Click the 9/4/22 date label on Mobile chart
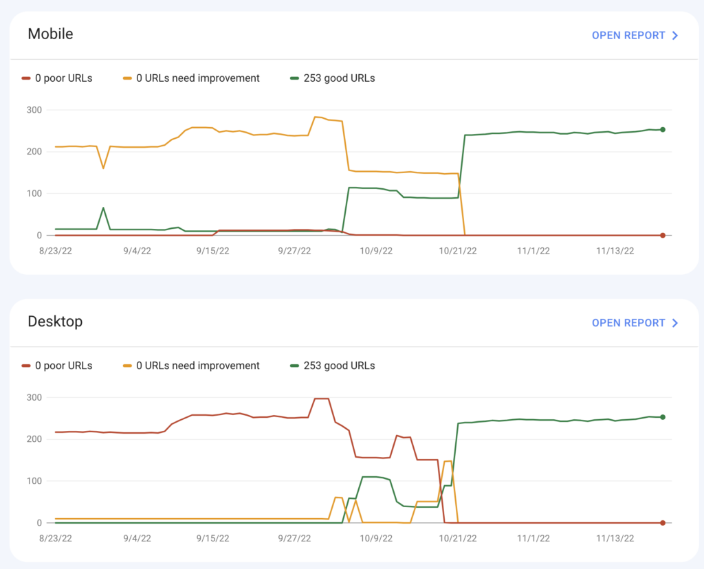 point(137,251)
